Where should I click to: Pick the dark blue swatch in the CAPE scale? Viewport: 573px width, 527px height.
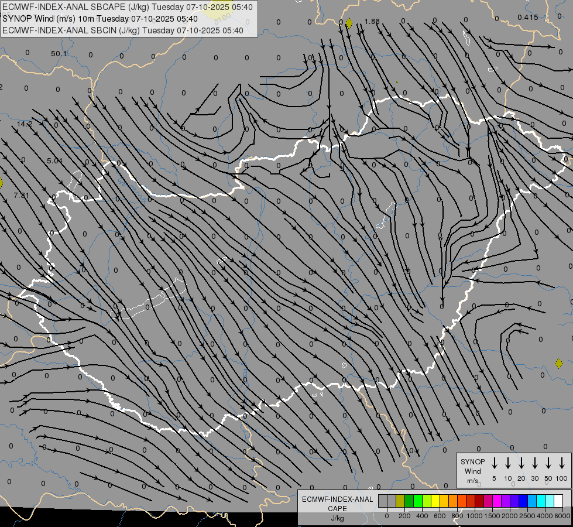coord(523,501)
